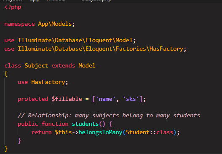Click the "class" keyword before Subject
Viewport: 222px width, 154px height.
pos(13,65)
